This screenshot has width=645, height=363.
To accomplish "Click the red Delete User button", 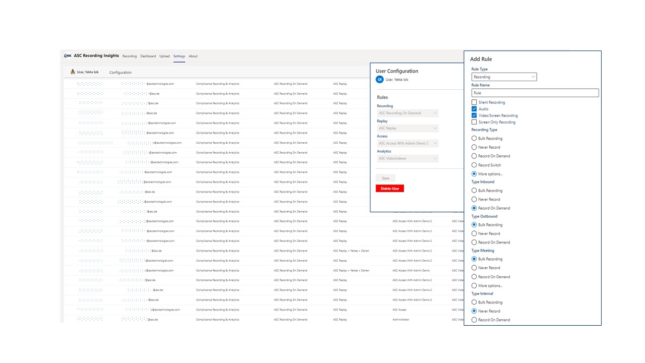I will 390,188.
